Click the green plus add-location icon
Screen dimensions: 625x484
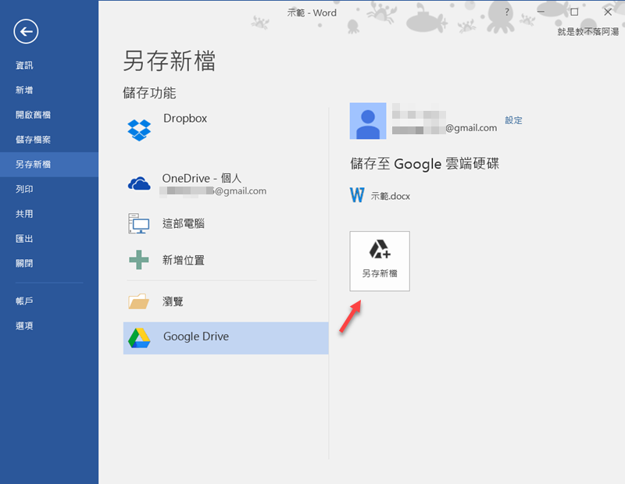point(139,260)
